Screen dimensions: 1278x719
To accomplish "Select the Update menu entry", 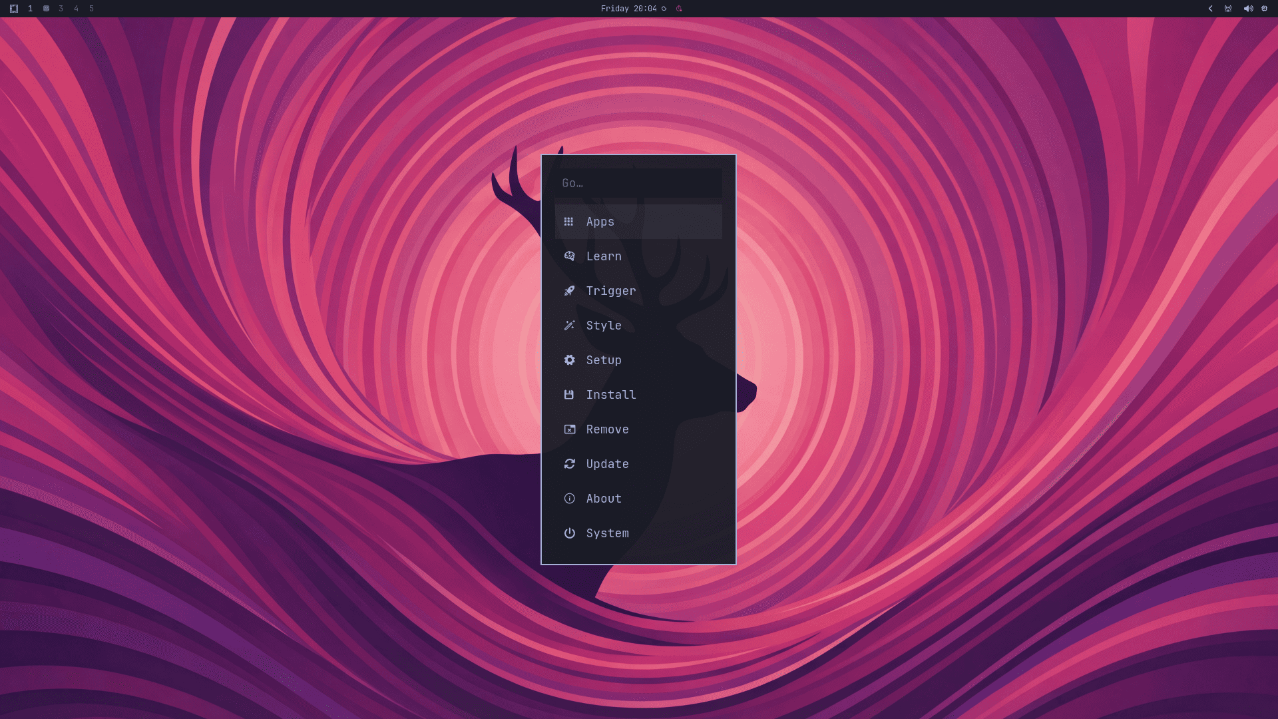I will pyautogui.click(x=638, y=464).
